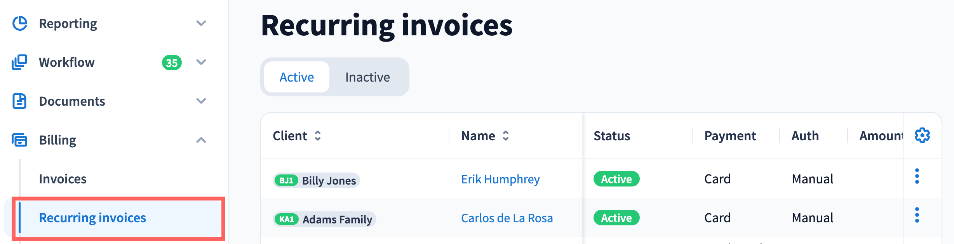Go to Recurring invoices sidebar item
This screenshot has height=244, width=954.
(x=92, y=218)
